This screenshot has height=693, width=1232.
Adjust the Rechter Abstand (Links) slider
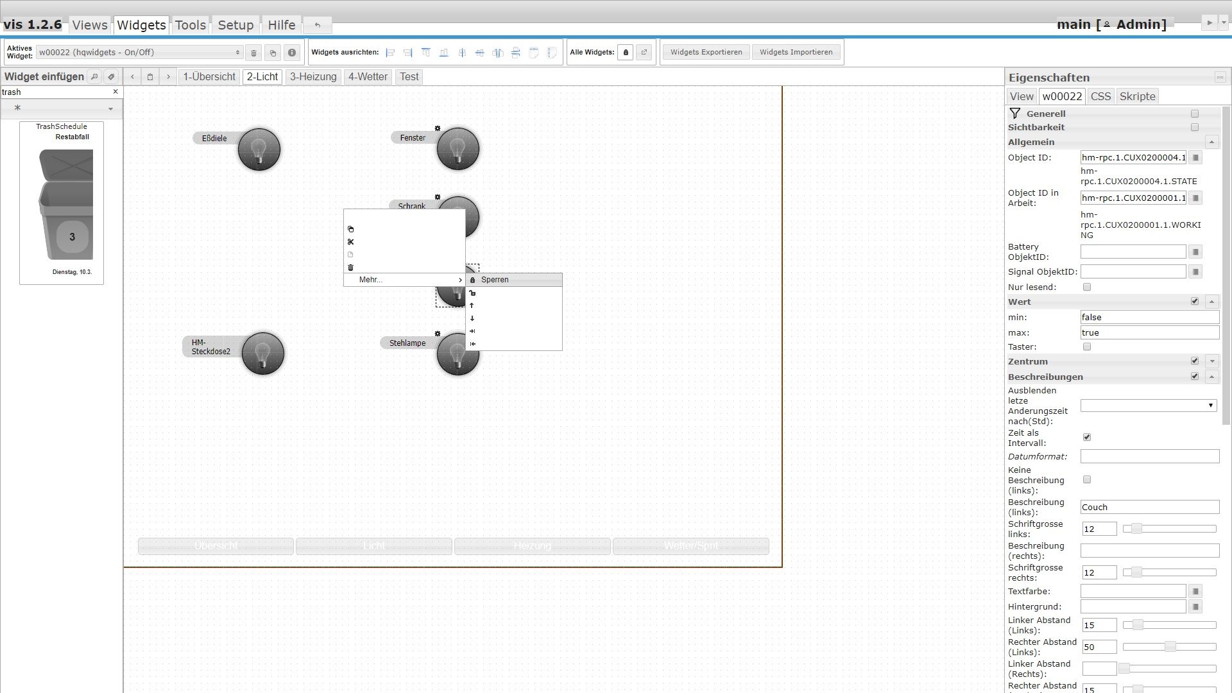coord(1169,647)
